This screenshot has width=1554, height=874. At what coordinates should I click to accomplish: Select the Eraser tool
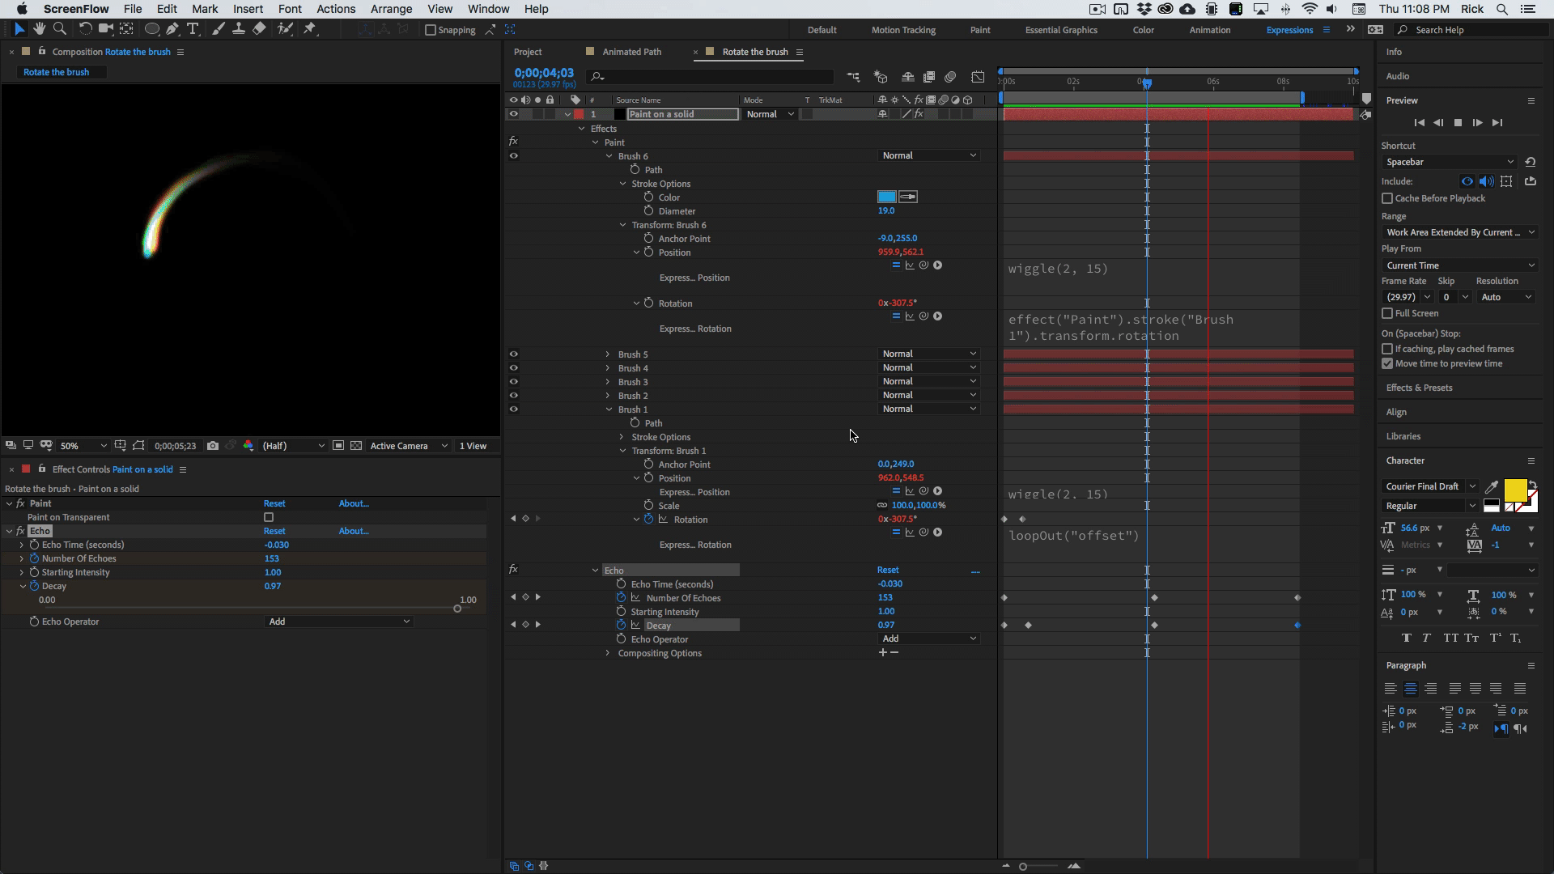coord(259,29)
